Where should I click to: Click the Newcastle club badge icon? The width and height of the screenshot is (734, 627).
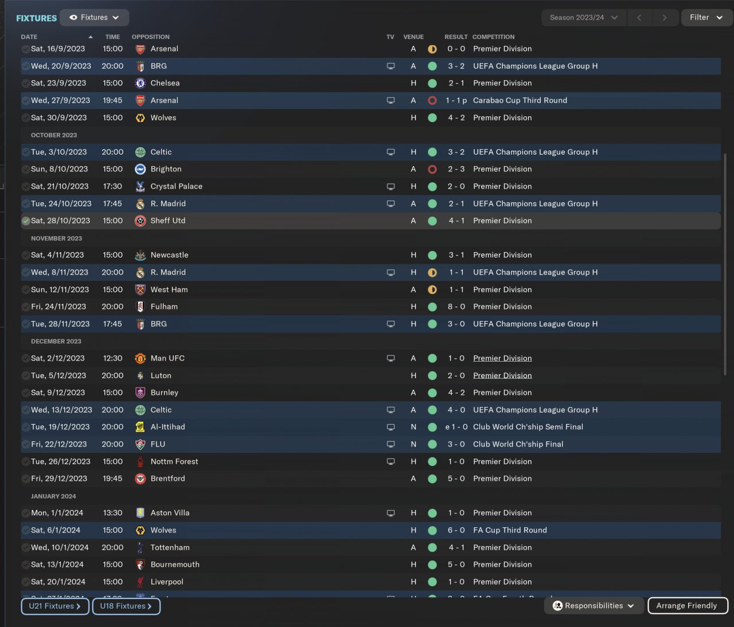pyautogui.click(x=140, y=256)
